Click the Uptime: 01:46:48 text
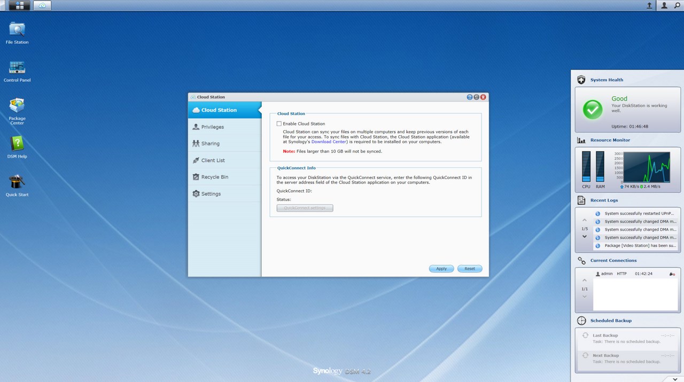Viewport: 684px width, 382px height. pos(629,127)
